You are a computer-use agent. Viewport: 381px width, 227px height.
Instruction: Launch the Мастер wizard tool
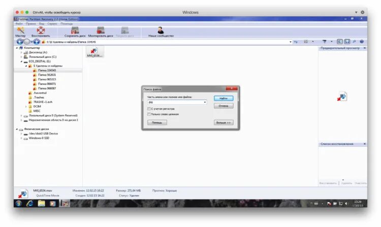pos(20,32)
